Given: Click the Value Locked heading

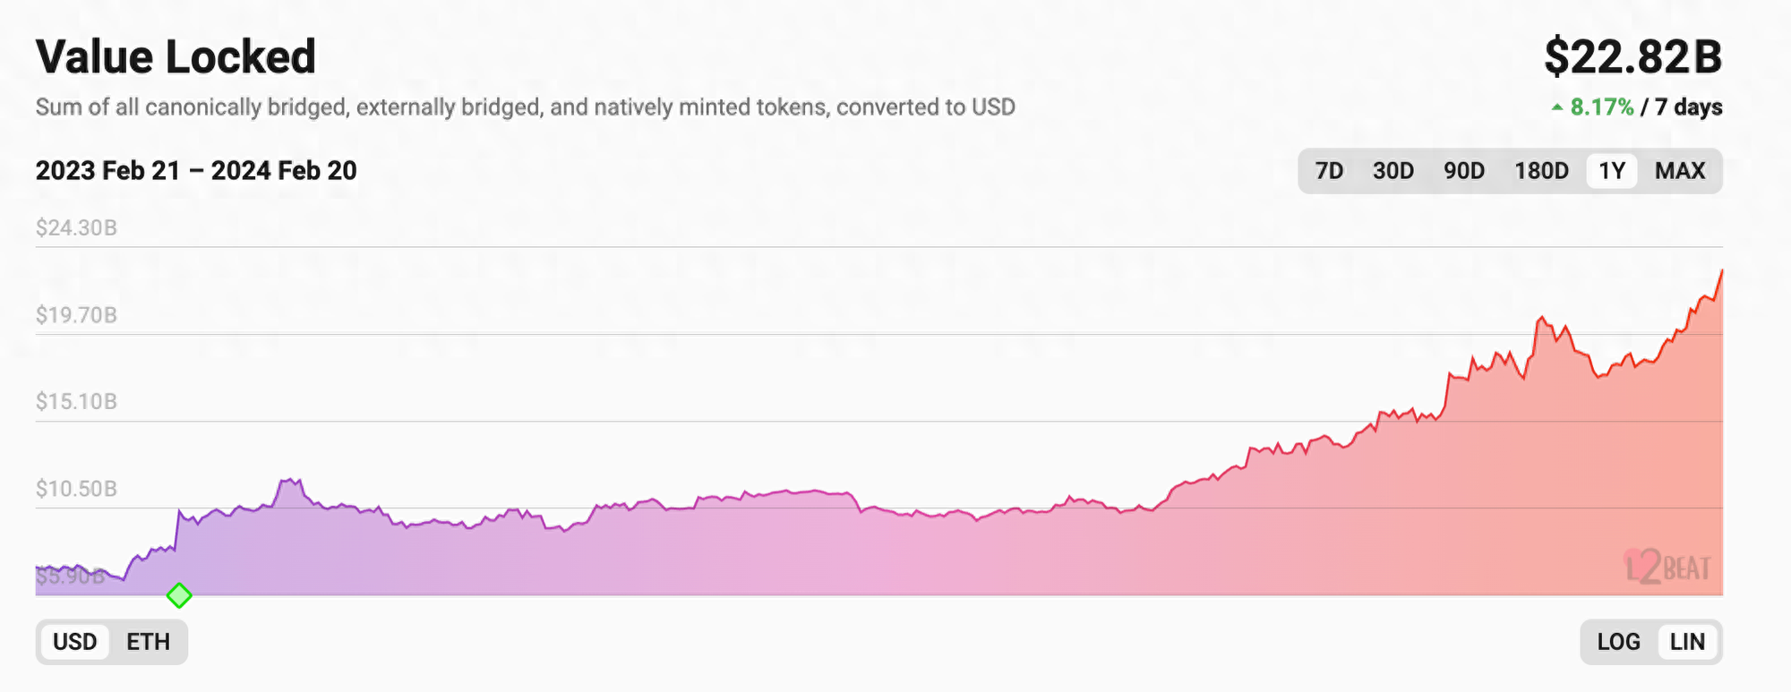Looking at the screenshot, I should click(176, 57).
